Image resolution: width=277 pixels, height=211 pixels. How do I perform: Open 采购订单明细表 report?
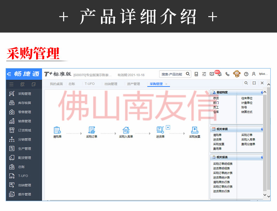point(223,164)
